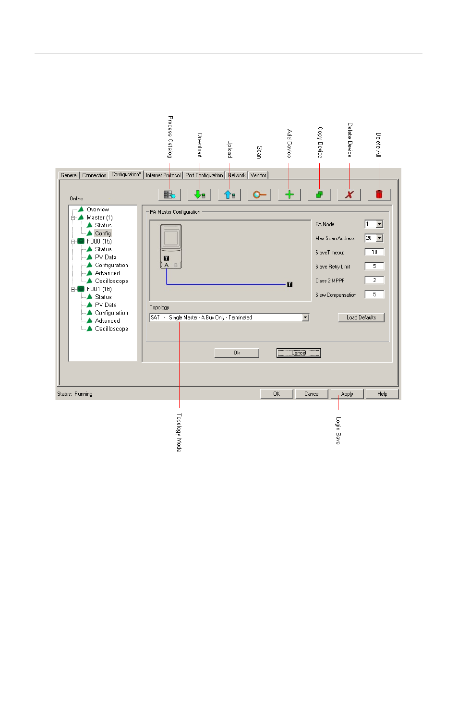Click the Help button
Image resolution: width=458 pixels, height=708 pixels.
click(x=382, y=394)
